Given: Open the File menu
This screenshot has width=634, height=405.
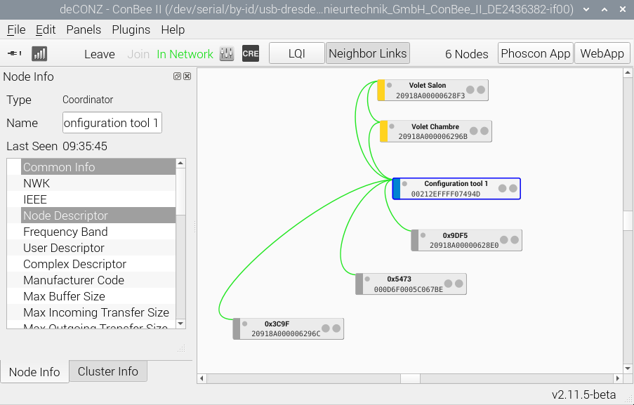Looking at the screenshot, I should point(16,29).
